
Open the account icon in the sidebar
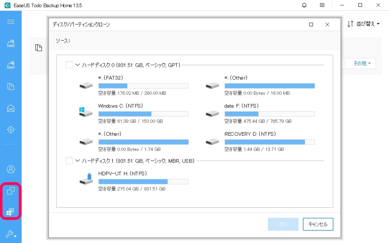tap(11, 169)
